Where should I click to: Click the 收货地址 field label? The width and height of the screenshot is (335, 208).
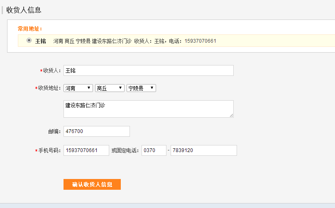pos(49,88)
